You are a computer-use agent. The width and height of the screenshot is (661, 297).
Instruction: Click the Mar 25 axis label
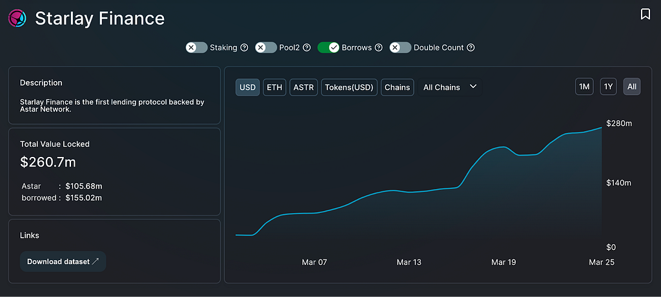point(602,262)
